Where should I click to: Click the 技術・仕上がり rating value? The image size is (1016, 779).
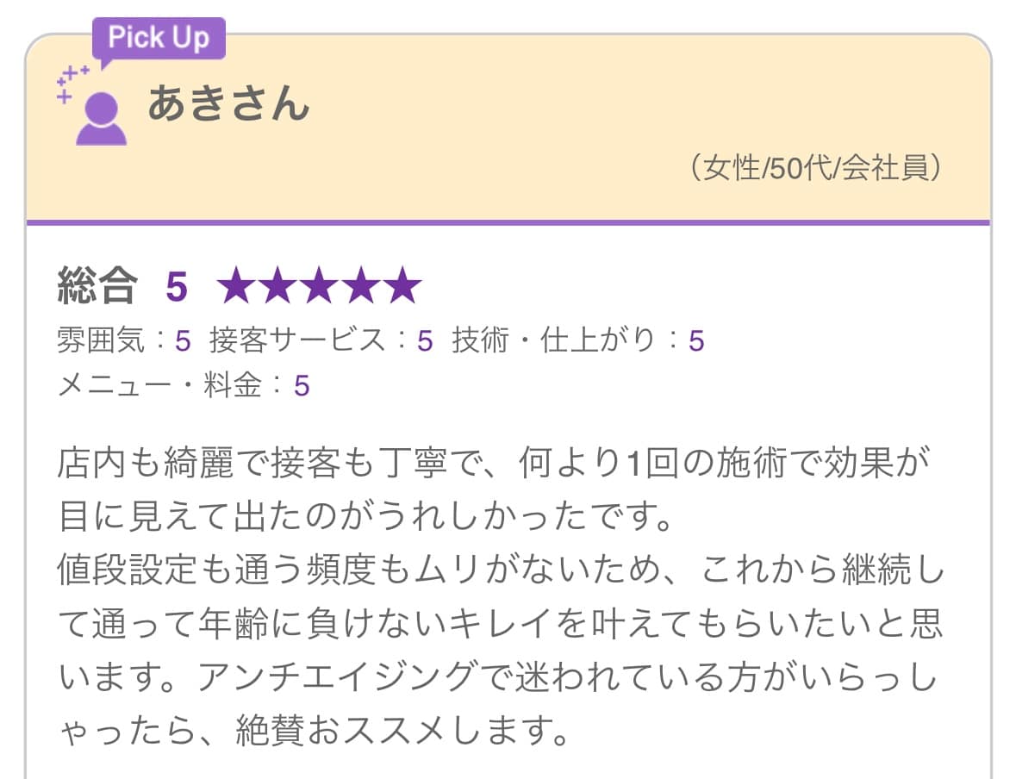696,341
